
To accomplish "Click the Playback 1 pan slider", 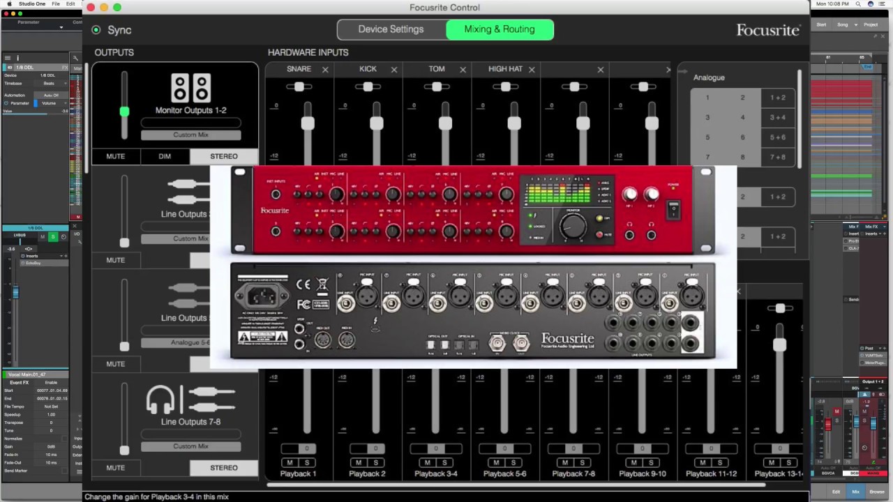I will tap(298, 448).
